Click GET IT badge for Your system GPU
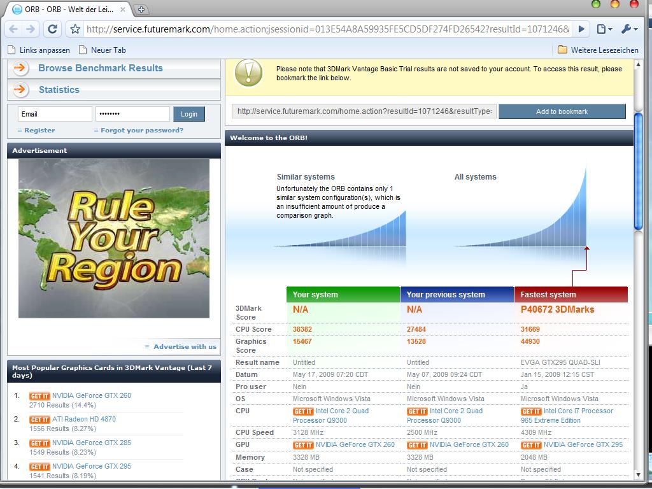Viewport: 652px width, 489px height. (303, 445)
